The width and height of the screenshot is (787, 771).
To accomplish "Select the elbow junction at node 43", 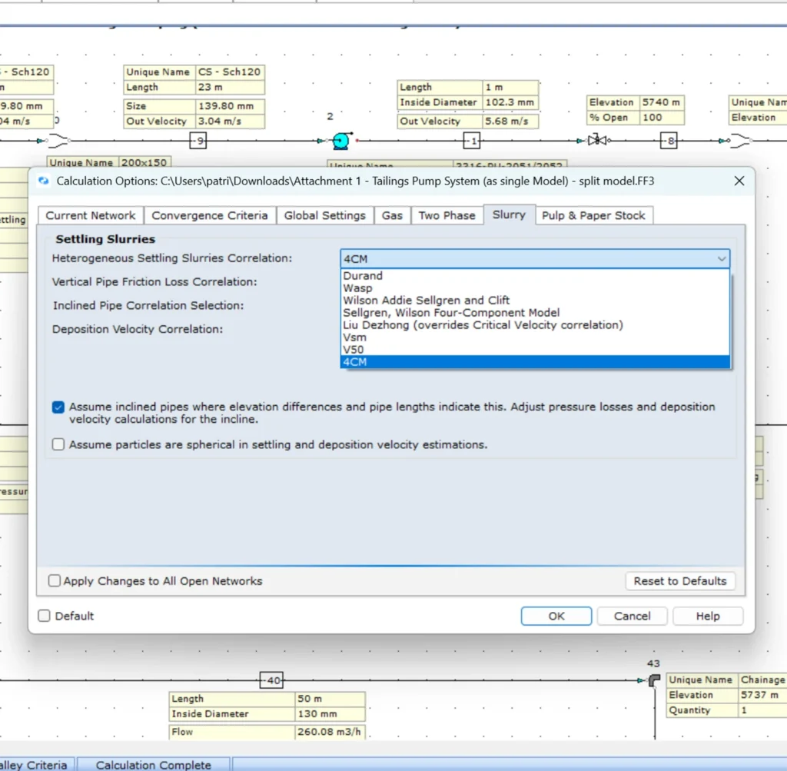I will tap(654, 680).
